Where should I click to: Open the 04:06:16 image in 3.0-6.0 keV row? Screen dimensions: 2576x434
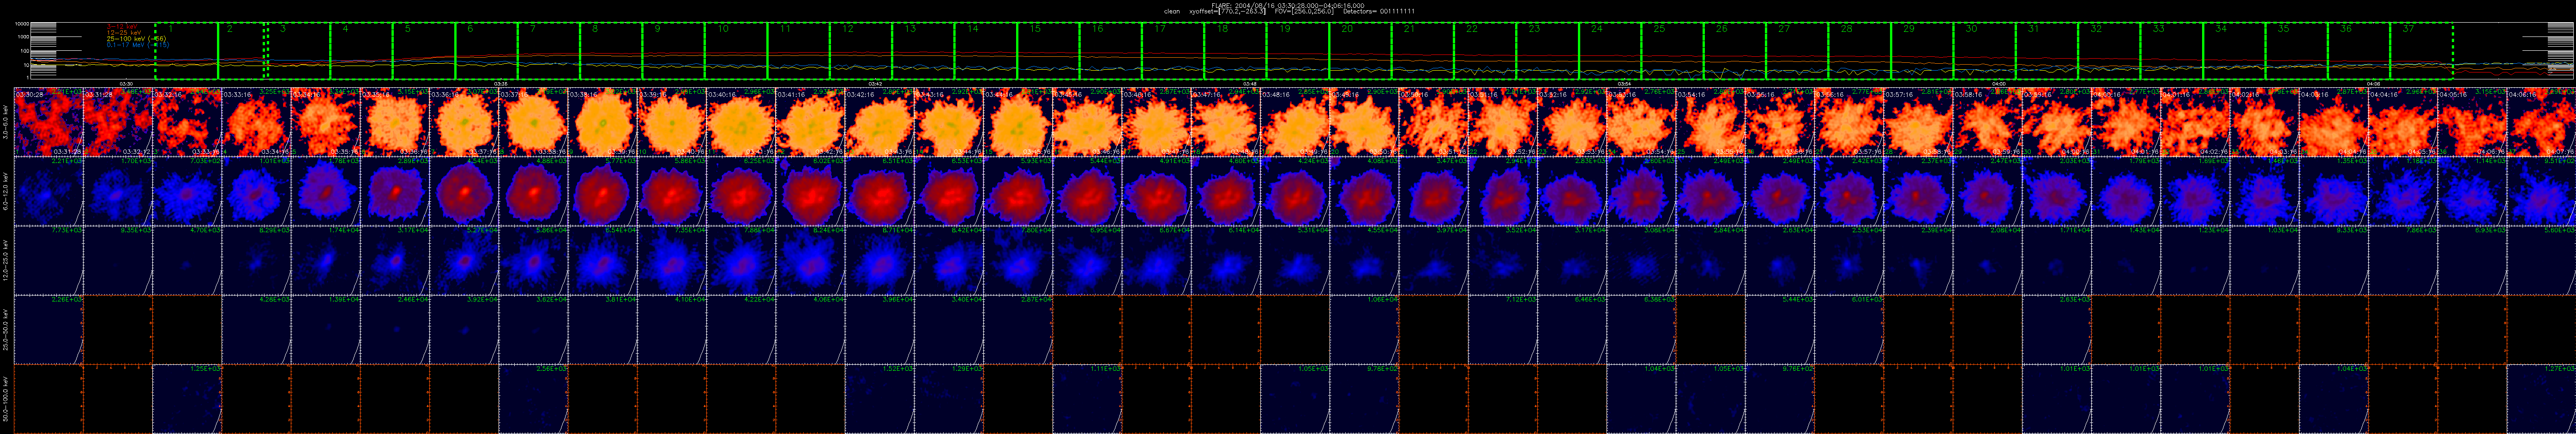pyautogui.click(x=2542, y=122)
